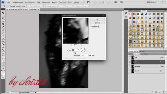167x94 pixels.
Task: Select the Brush tool
Action: click(x=3, y=33)
